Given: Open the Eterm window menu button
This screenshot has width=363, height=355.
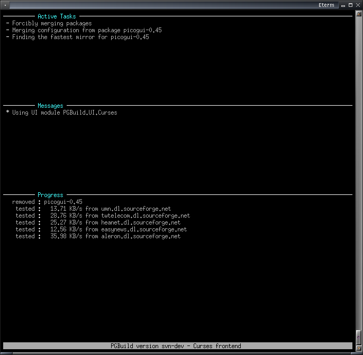Looking at the screenshot, I should (5, 5).
